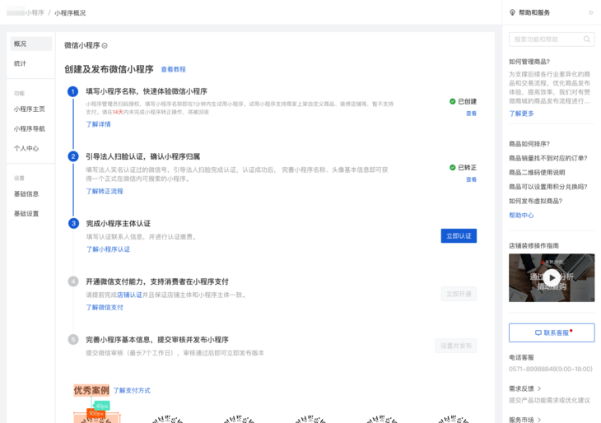601x423 pixels.
Task: Click 查看 under 已创建 status
Action: click(471, 114)
